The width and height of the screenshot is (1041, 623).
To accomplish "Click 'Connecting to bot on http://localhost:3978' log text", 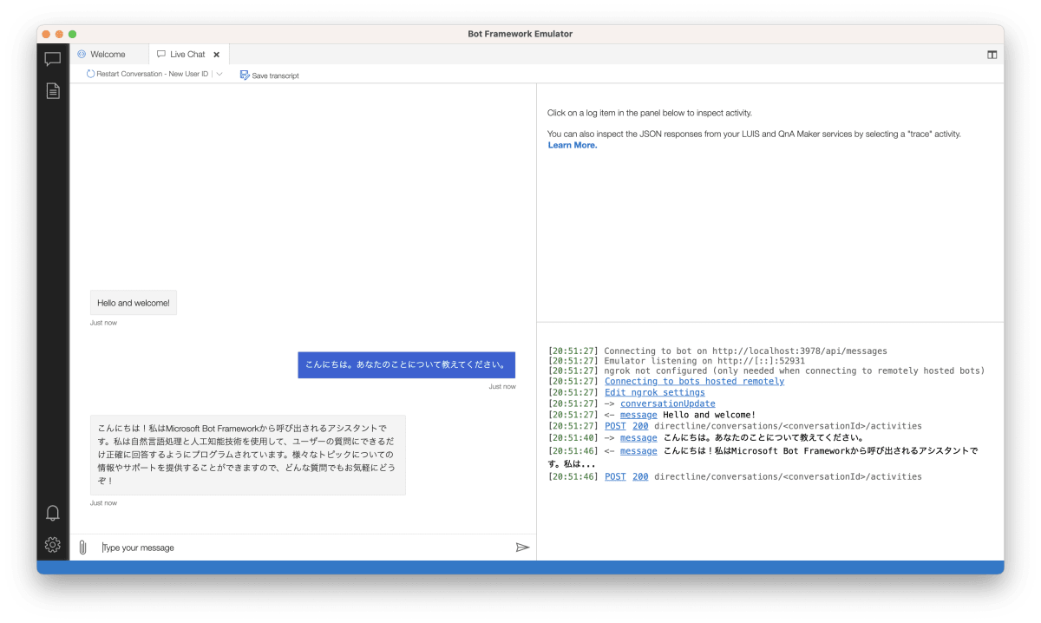I will coord(746,351).
